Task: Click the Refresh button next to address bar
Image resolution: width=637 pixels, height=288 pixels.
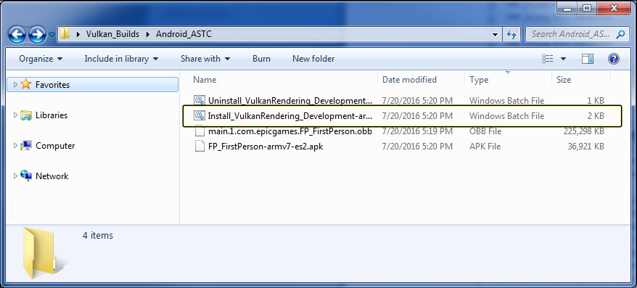Action: click(x=511, y=35)
